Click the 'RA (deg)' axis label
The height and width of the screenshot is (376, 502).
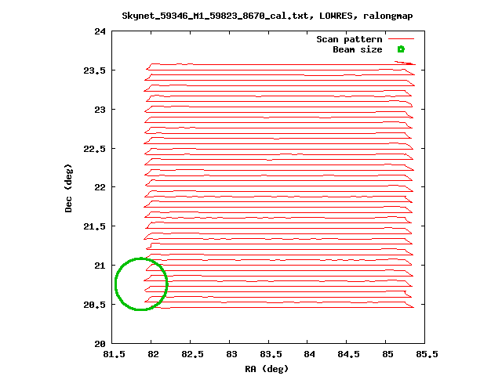click(x=267, y=369)
